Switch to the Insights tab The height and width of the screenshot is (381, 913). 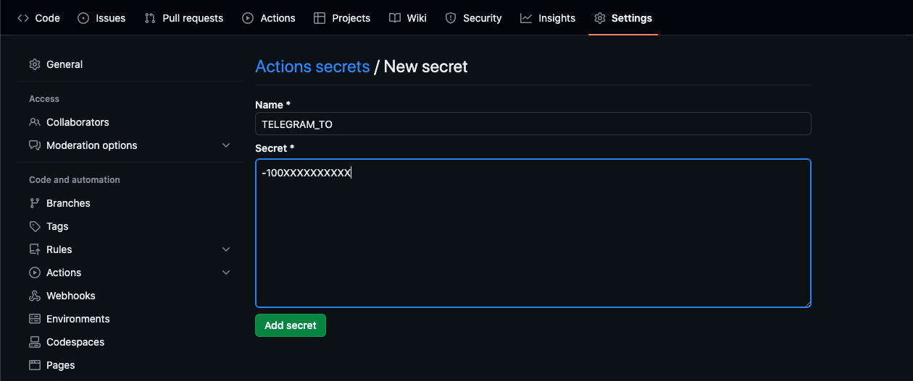point(548,18)
